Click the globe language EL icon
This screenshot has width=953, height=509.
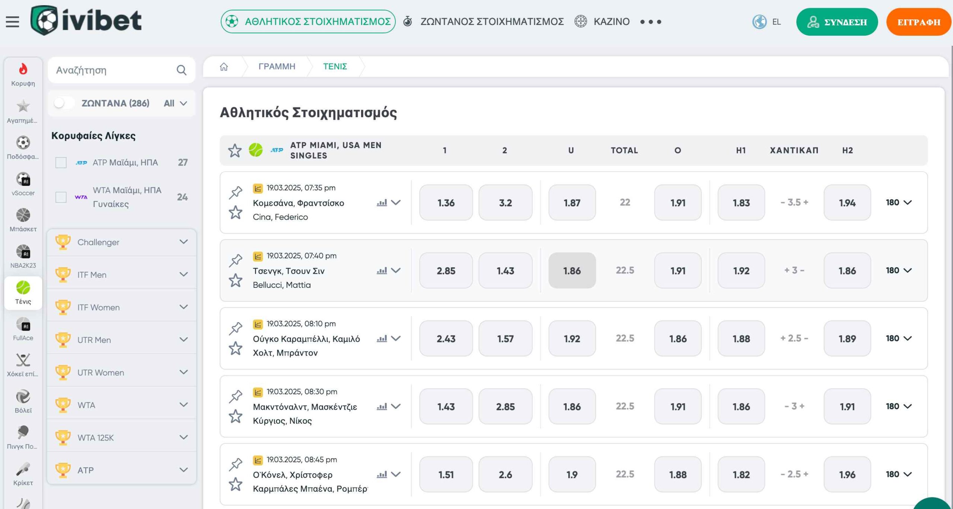759,22
